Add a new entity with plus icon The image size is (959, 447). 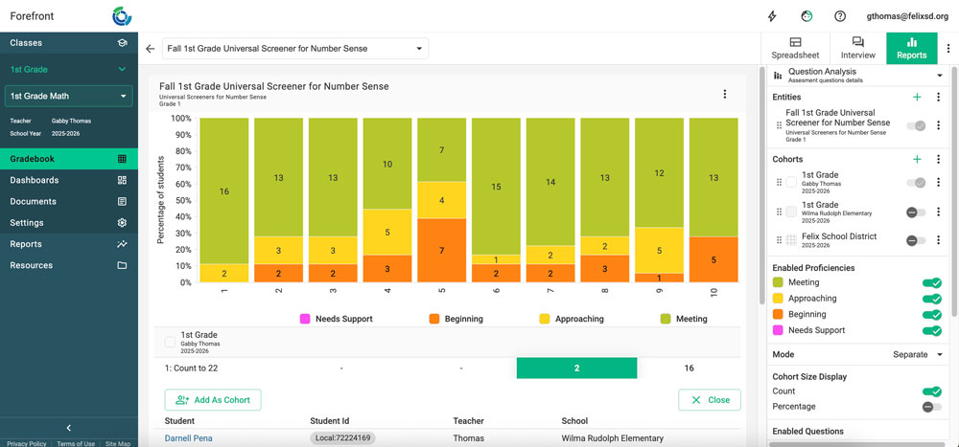[x=917, y=97]
